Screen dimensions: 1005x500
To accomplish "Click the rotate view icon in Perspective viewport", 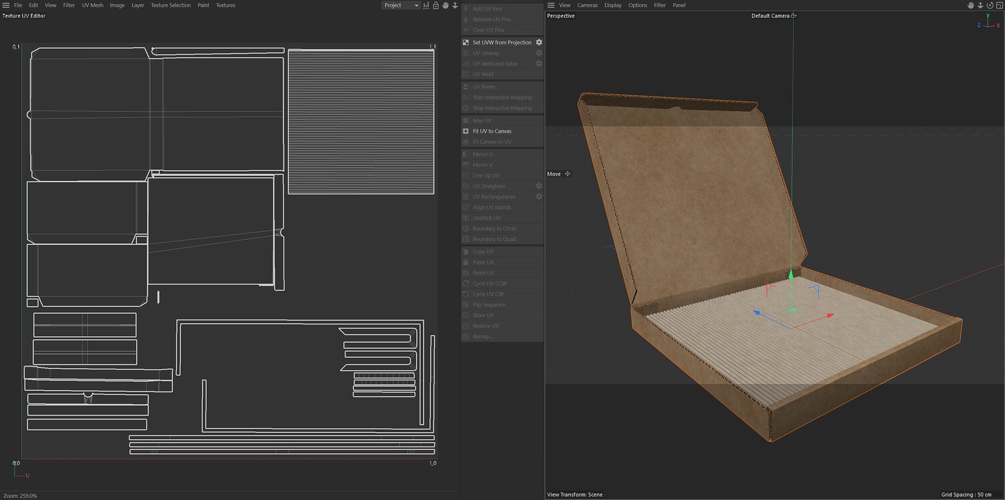I will [x=989, y=5].
